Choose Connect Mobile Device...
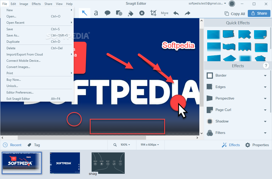 pyautogui.click(x=37, y=61)
